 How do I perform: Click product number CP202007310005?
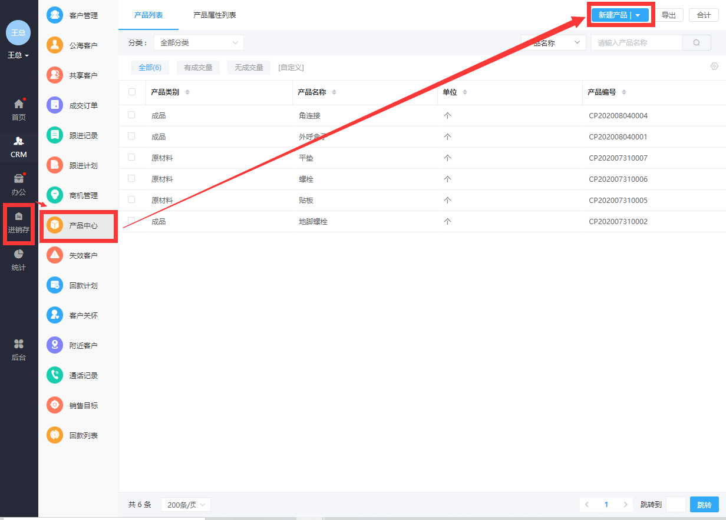point(618,201)
